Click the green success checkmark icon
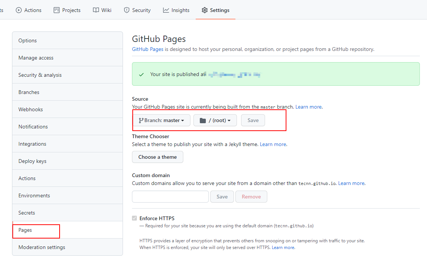 [141, 75]
